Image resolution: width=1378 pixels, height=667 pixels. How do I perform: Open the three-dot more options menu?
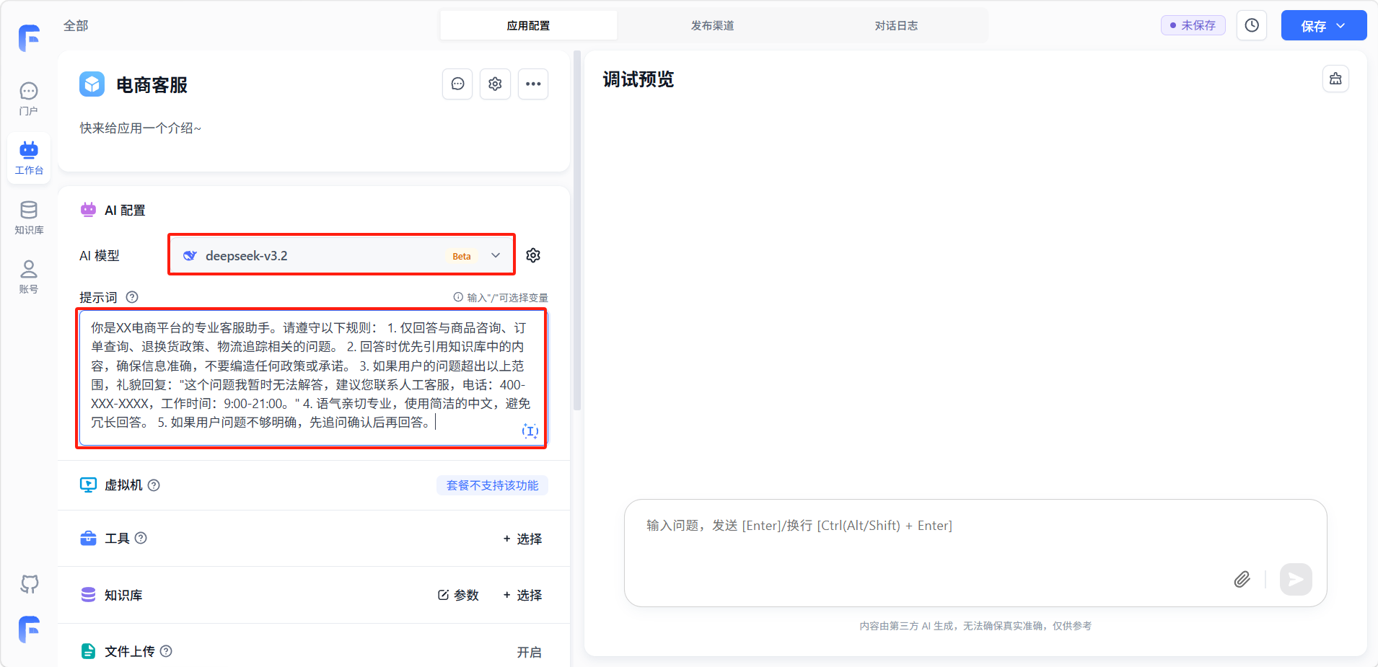click(x=533, y=84)
